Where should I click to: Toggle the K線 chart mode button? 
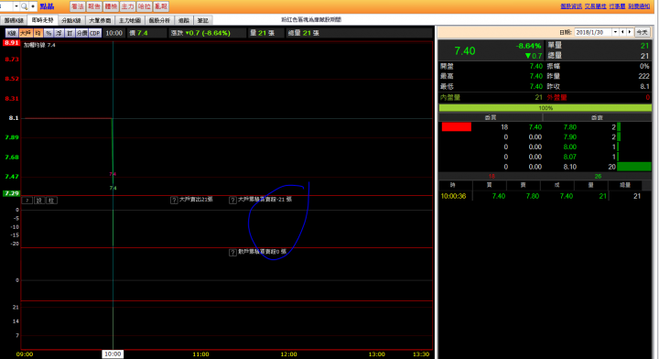tap(12, 33)
